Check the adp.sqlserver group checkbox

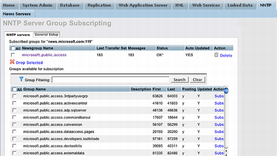(x=14, y=110)
